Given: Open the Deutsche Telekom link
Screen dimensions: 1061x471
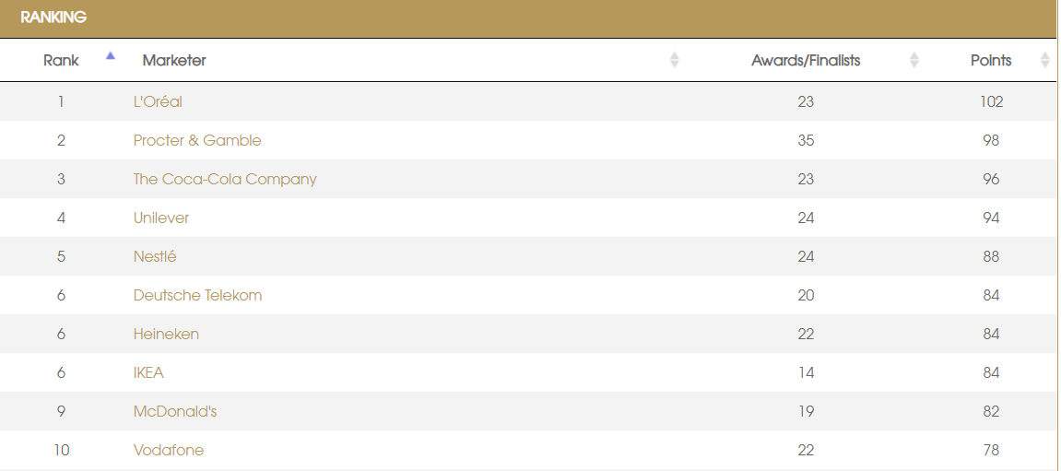Looking at the screenshot, I should pyautogui.click(x=197, y=296).
